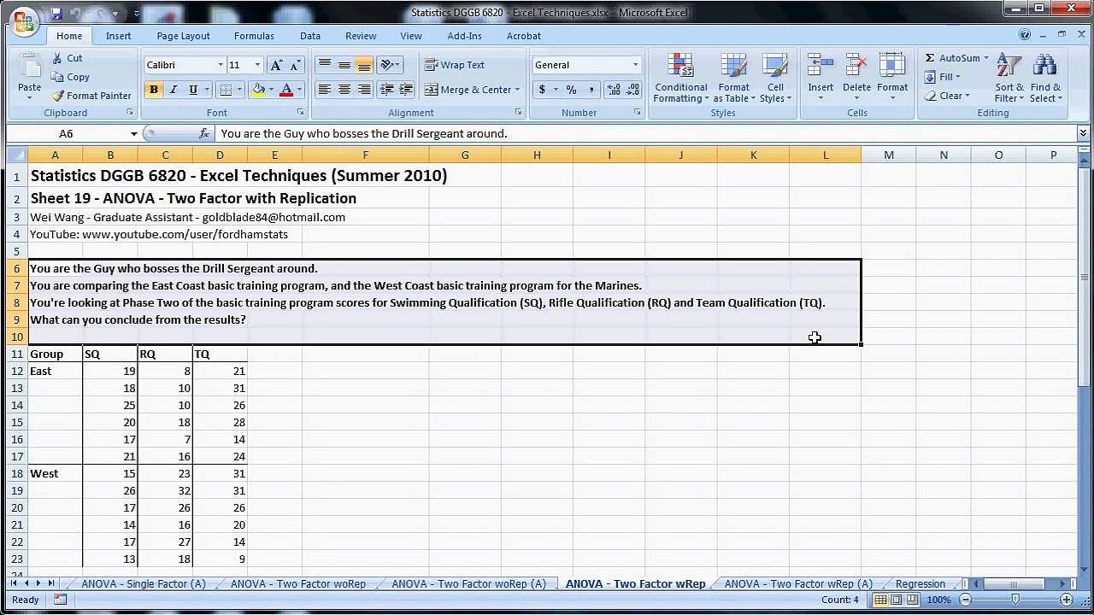Apply Comma Style format
The image size is (1094, 615).
pos(591,90)
